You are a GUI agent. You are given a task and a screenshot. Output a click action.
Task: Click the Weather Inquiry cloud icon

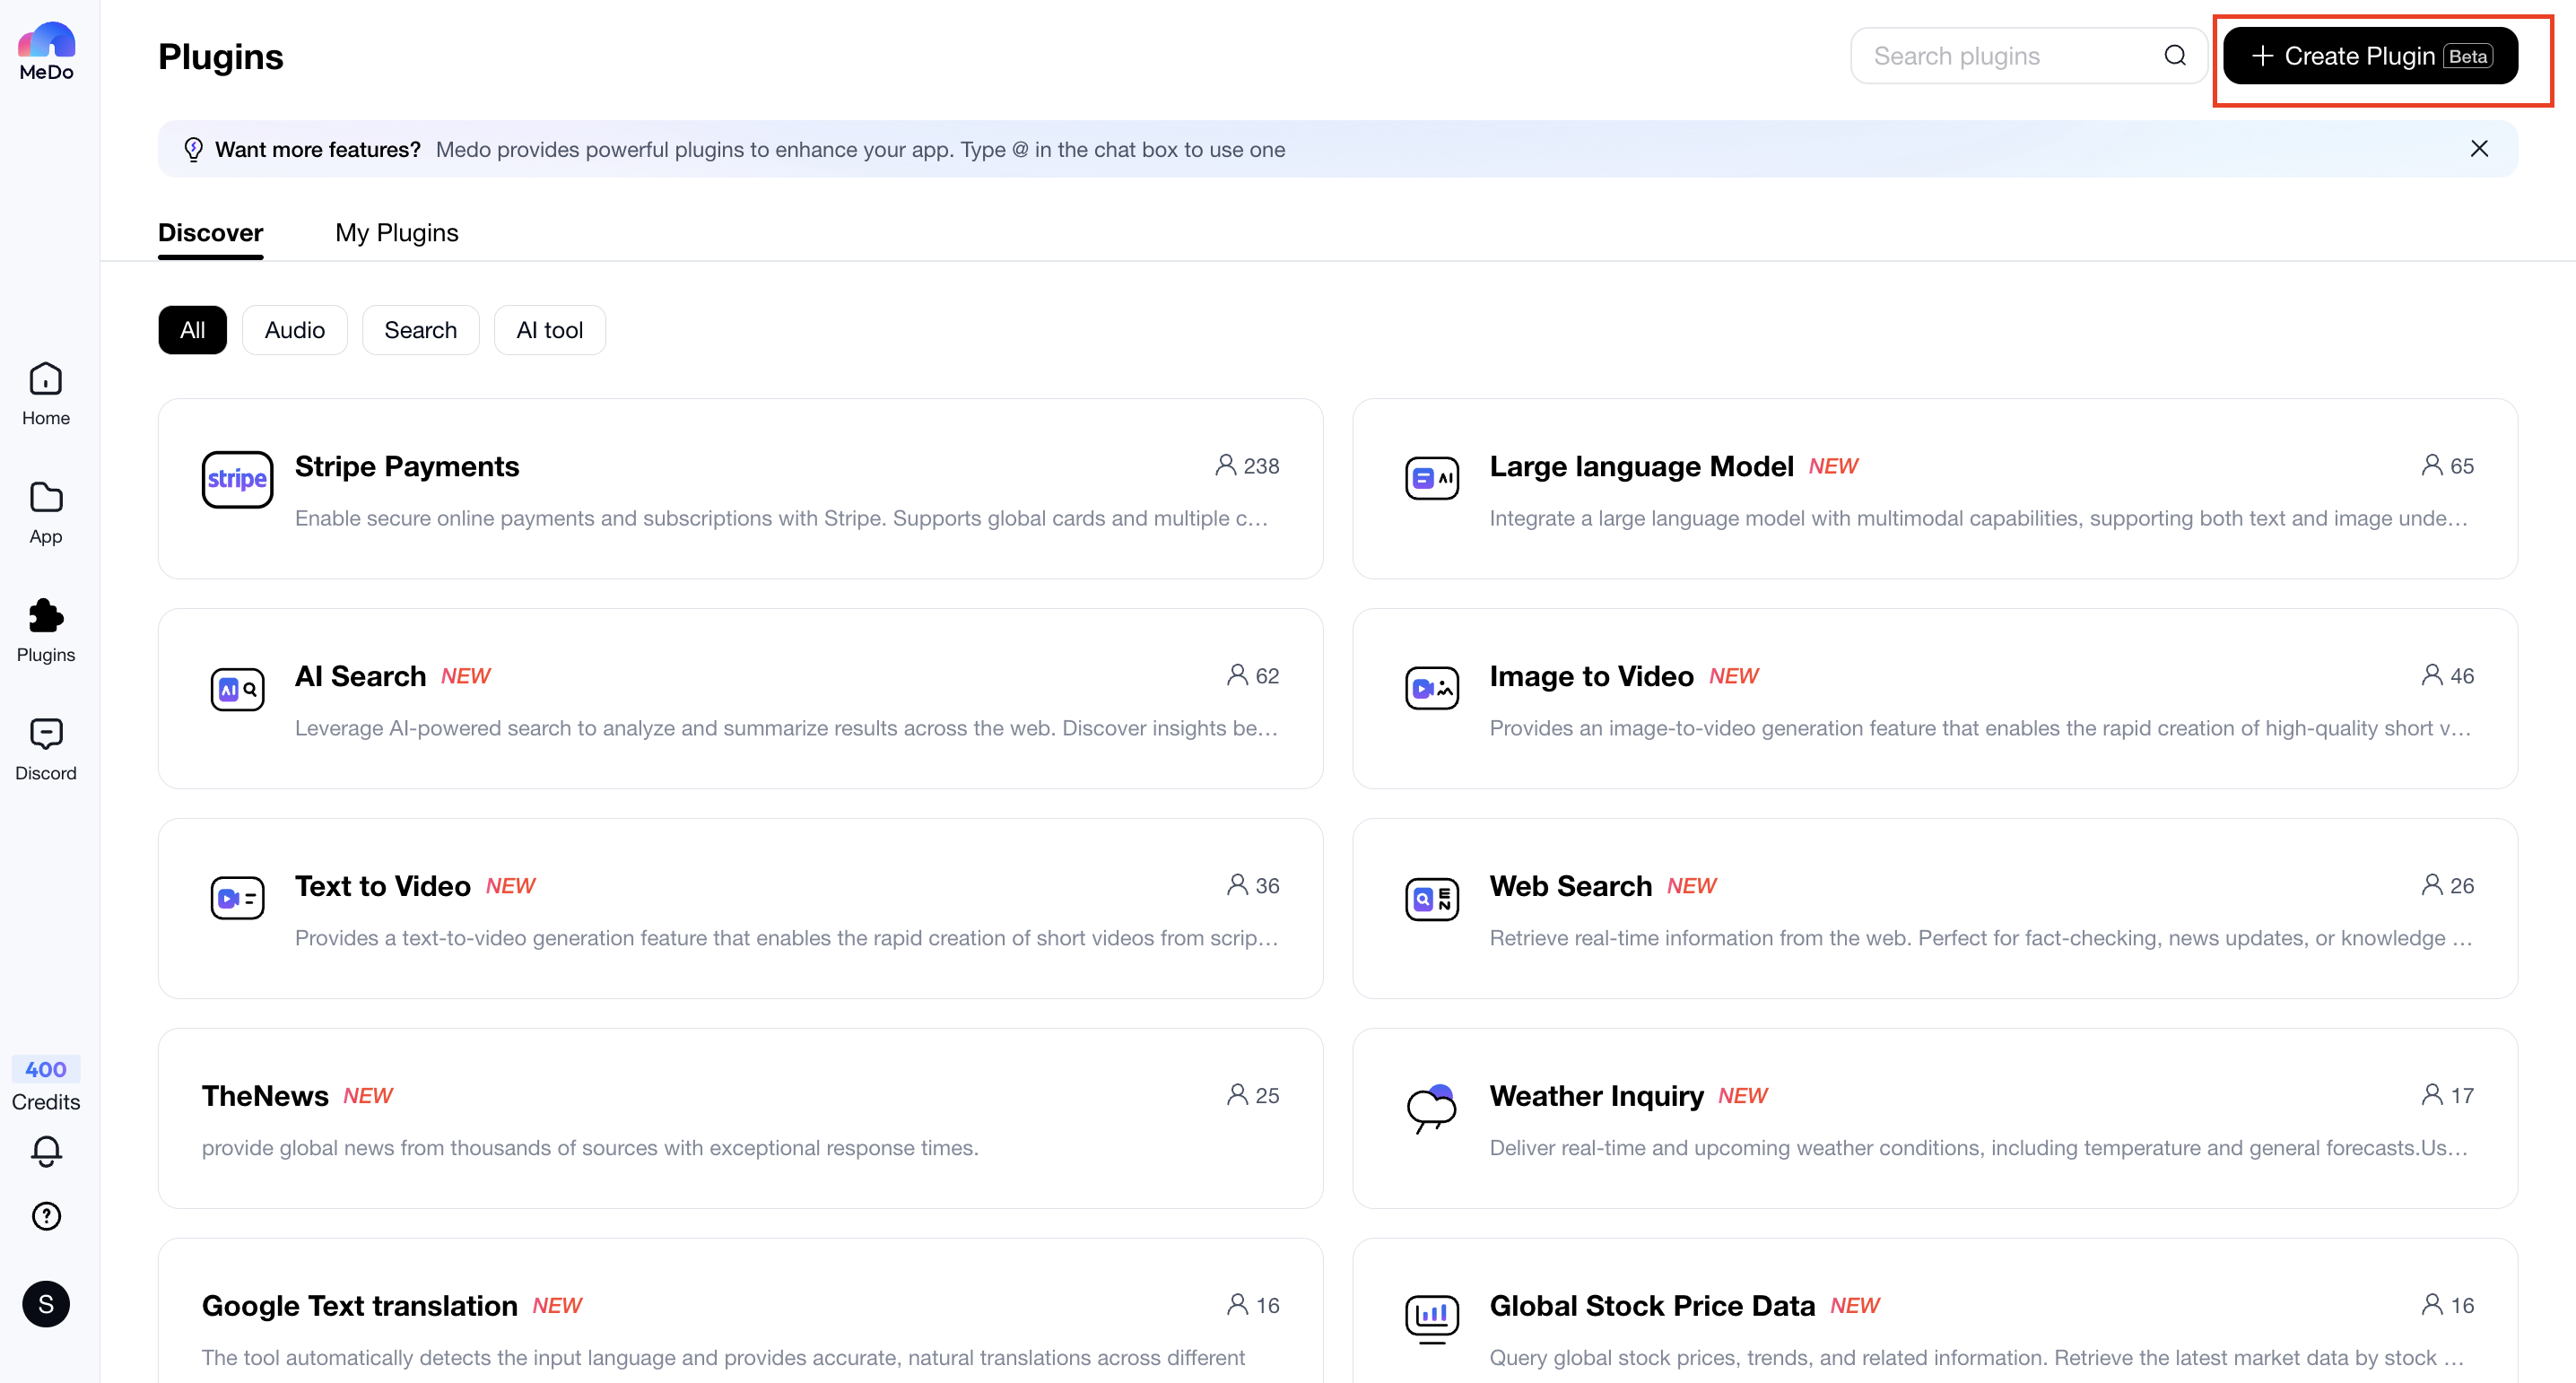point(1431,1108)
